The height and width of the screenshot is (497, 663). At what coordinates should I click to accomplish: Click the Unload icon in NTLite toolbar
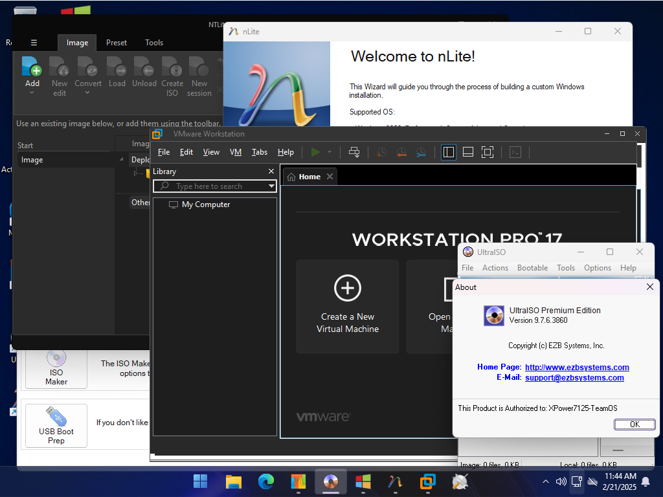tap(144, 67)
